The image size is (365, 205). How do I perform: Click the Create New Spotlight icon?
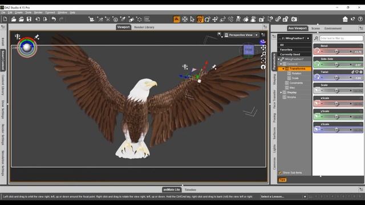(100, 19)
